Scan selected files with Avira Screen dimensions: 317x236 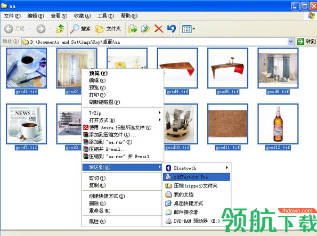click(123, 127)
